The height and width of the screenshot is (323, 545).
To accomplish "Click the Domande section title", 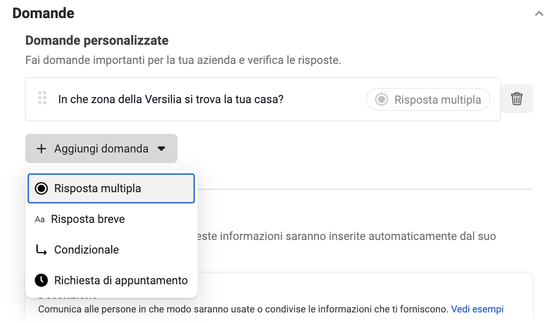I will [43, 13].
